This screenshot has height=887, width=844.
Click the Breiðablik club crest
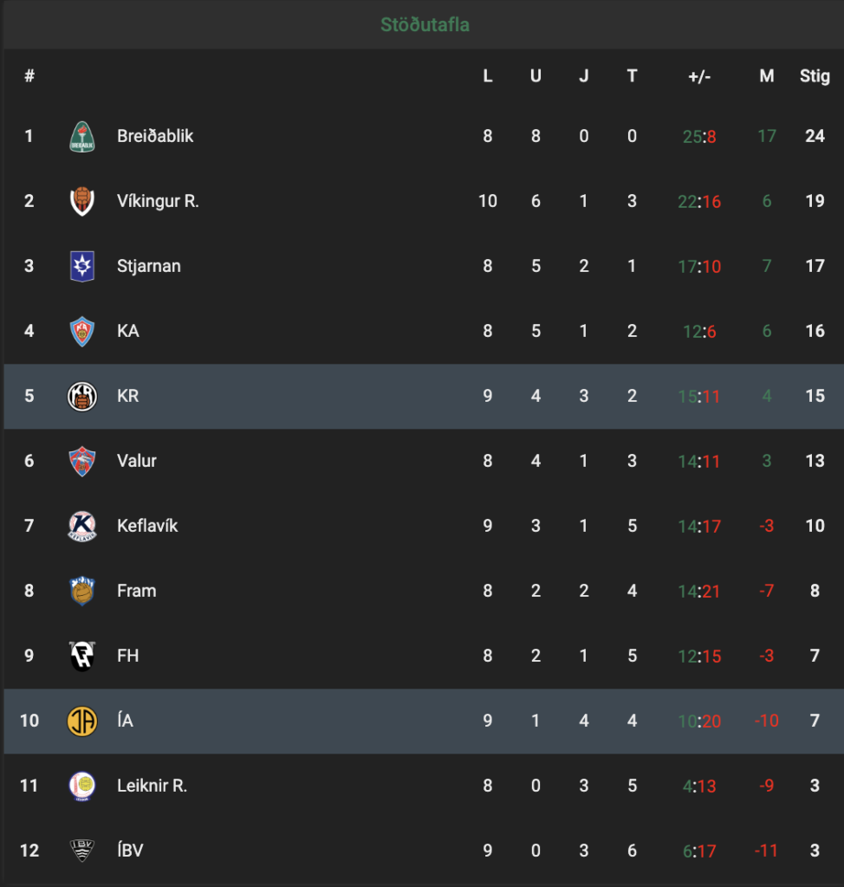82,136
